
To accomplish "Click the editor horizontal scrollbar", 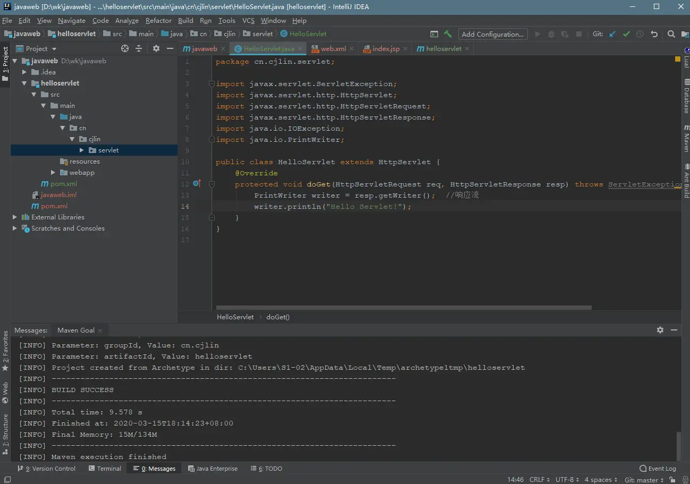I will click(403, 308).
